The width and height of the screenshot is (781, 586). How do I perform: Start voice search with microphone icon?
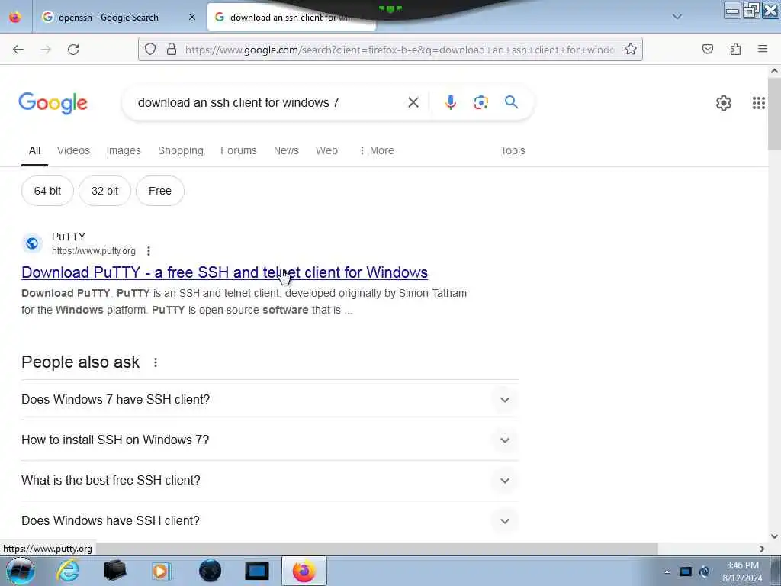tap(450, 103)
